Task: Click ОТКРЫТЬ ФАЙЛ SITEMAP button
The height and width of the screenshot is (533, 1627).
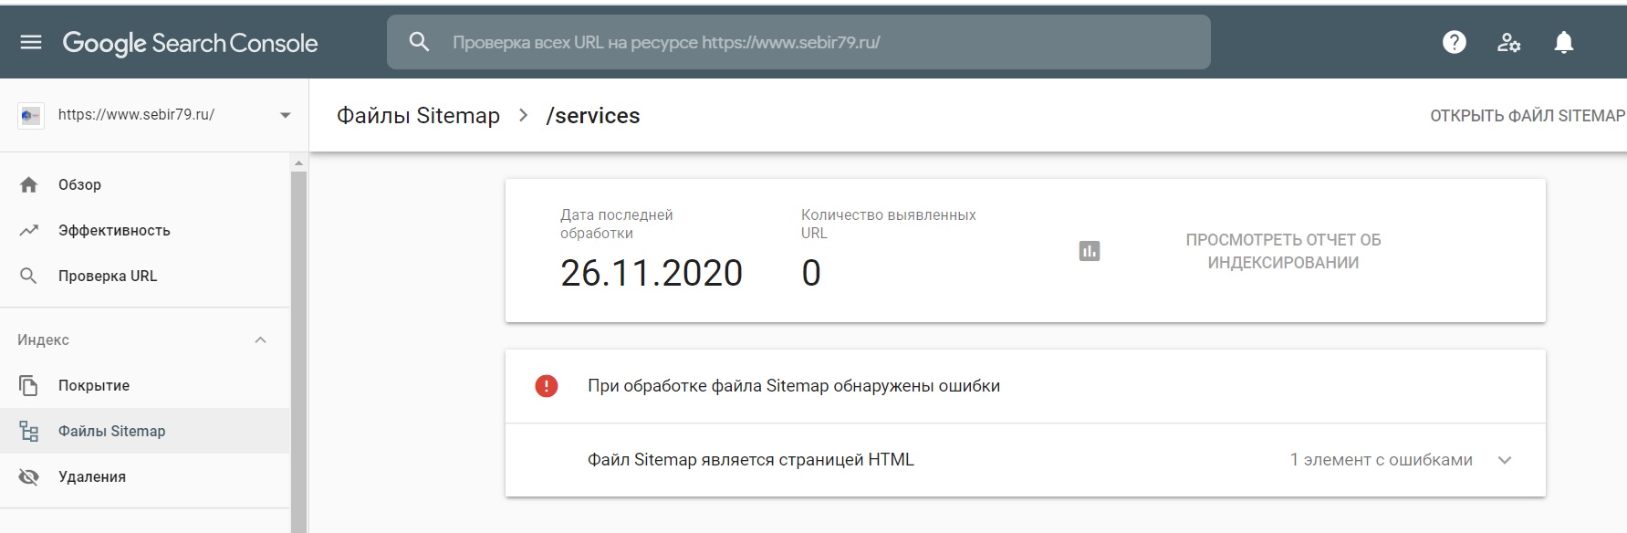Action: point(1527,116)
